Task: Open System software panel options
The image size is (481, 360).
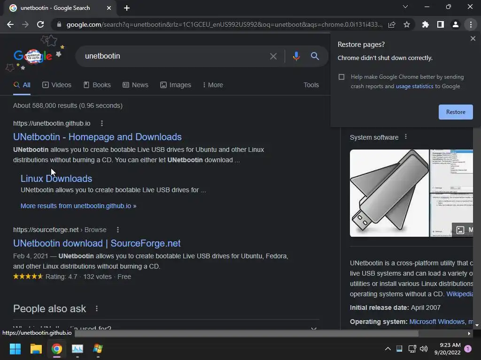Action: coord(406,137)
